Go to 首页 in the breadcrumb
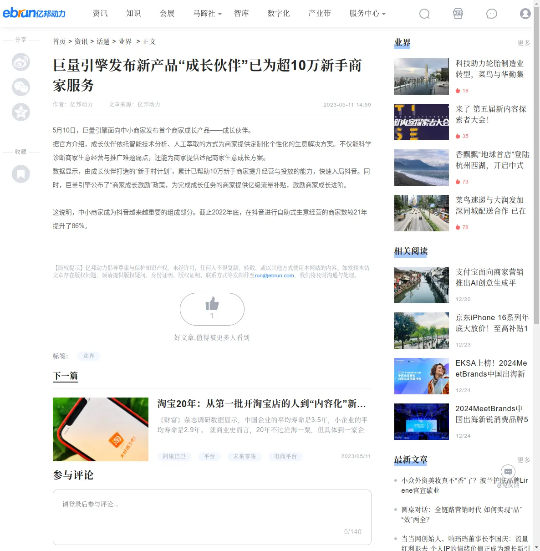The image size is (540, 551). [59, 41]
